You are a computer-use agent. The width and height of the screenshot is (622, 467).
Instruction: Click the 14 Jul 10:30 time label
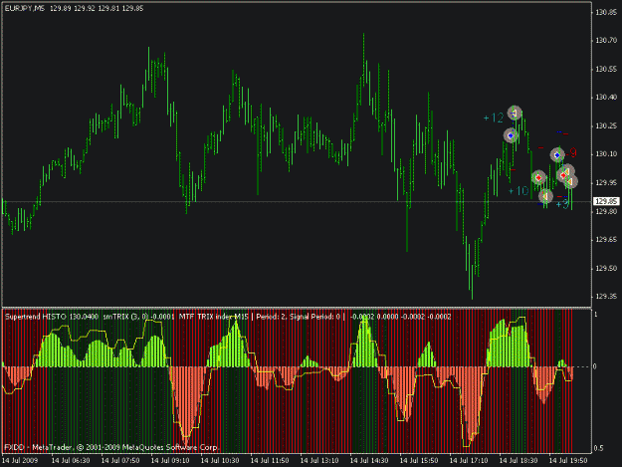point(220,461)
